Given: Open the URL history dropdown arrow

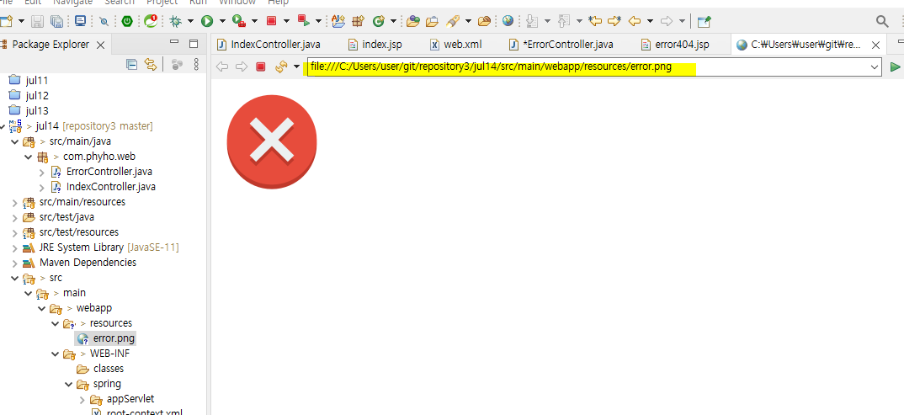Looking at the screenshot, I should coord(874,67).
